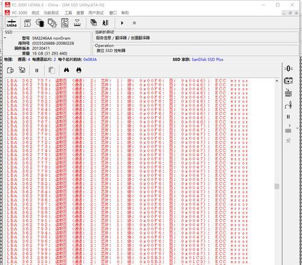
Task: Minimize the inner SM SSD Utility child window
Action: coord(284,13)
